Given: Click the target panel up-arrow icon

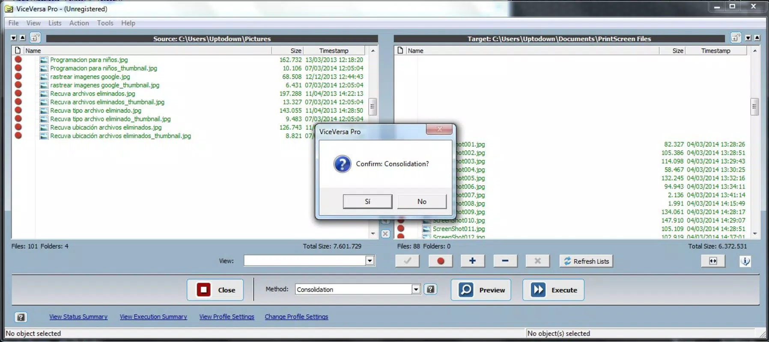Looking at the screenshot, I should click(x=757, y=38).
